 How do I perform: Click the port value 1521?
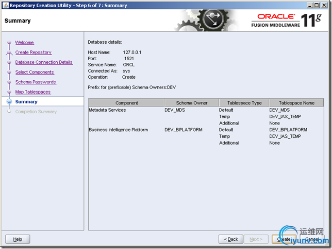pyautogui.click(x=129, y=59)
